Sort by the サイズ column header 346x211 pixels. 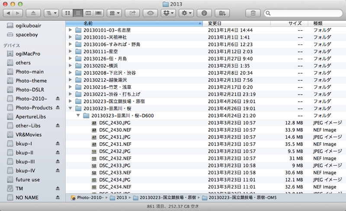coord(295,23)
